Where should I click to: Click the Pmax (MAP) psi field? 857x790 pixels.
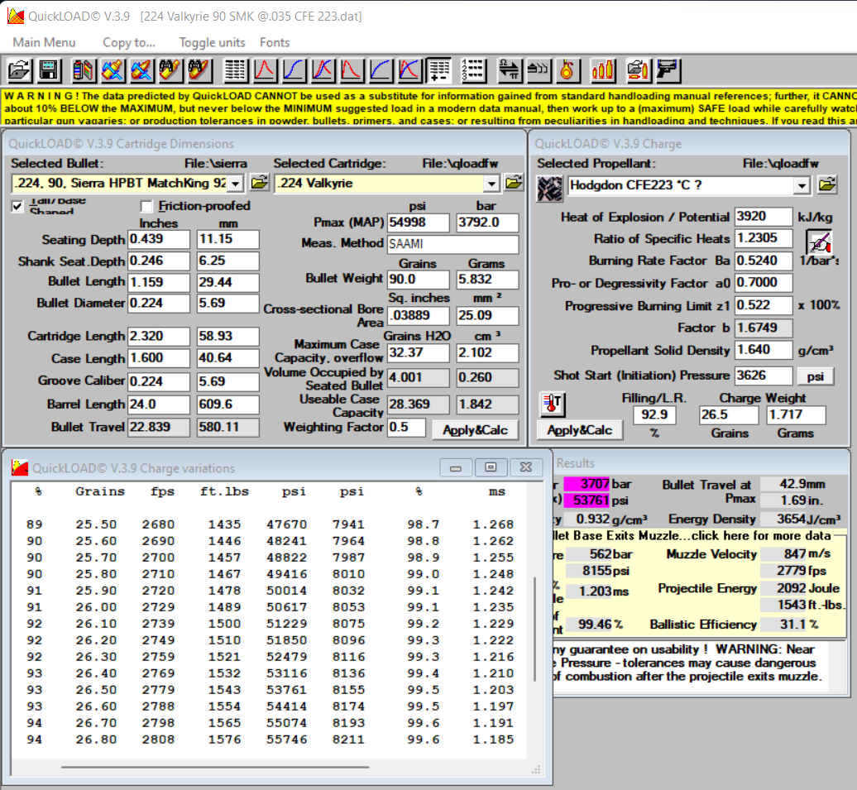click(x=418, y=223)
